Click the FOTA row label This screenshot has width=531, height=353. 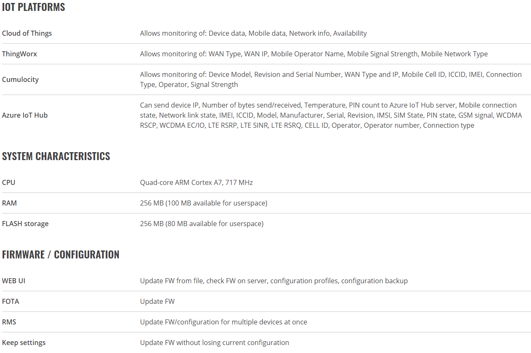tap(11, 301)
